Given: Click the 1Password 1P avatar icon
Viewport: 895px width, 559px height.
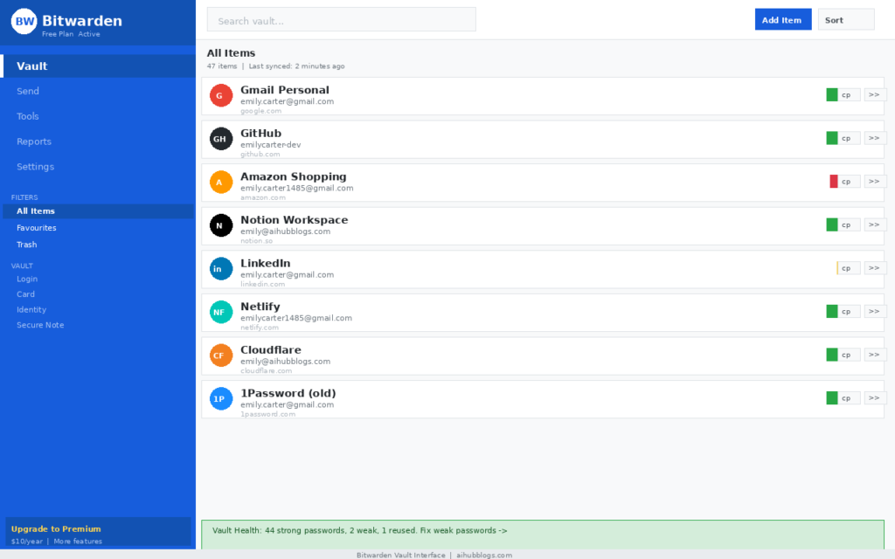Looking at the screenshot, I should (x=221, y=398).
